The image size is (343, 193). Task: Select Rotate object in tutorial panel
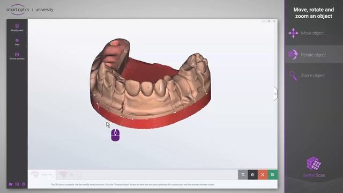tap(314, 55)
